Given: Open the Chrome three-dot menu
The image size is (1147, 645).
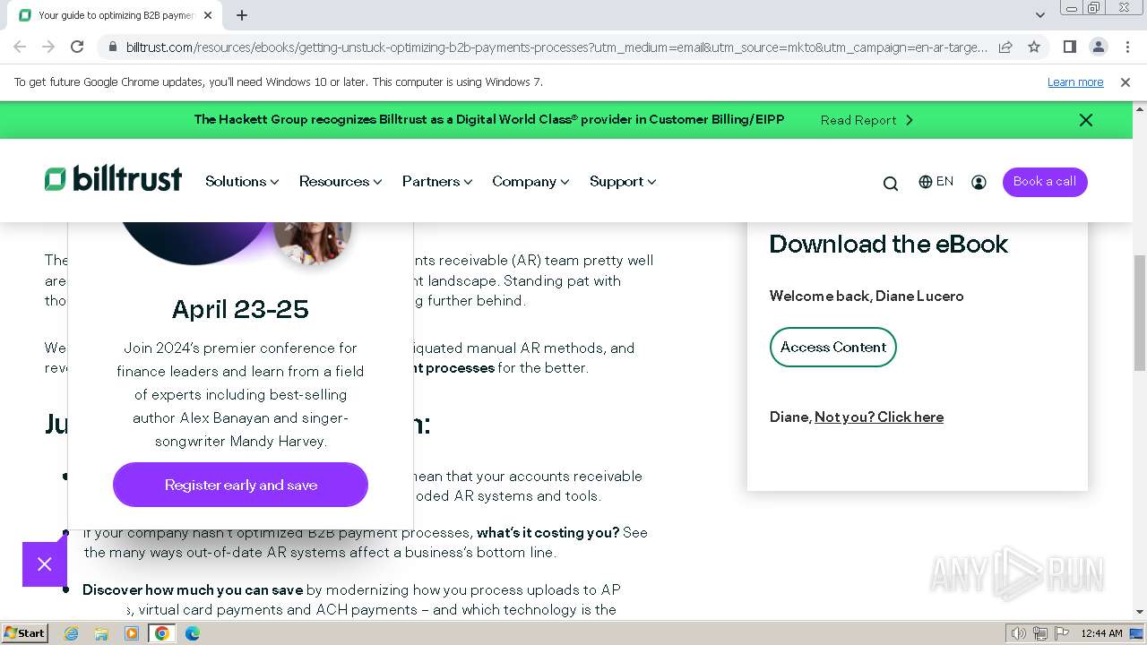Looking at the screenshot, I should coord(1127,47).
